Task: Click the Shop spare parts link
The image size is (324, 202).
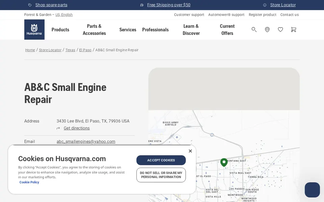Action: click(51, 5)
